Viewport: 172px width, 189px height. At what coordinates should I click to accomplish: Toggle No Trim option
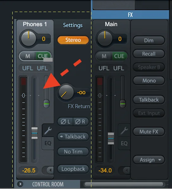[x=73, y=152]
